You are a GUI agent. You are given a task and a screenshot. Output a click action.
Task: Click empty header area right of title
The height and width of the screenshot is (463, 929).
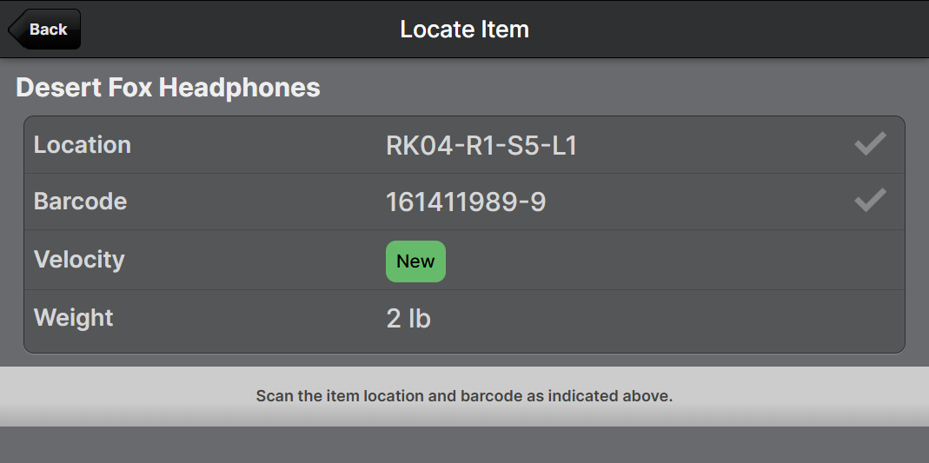(739, 30)
